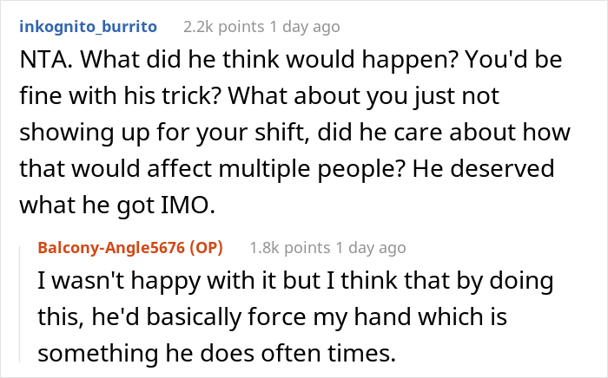Click the "1.8k points" score on OP's reply
The image size is (608, 378).
coord(289,248)
